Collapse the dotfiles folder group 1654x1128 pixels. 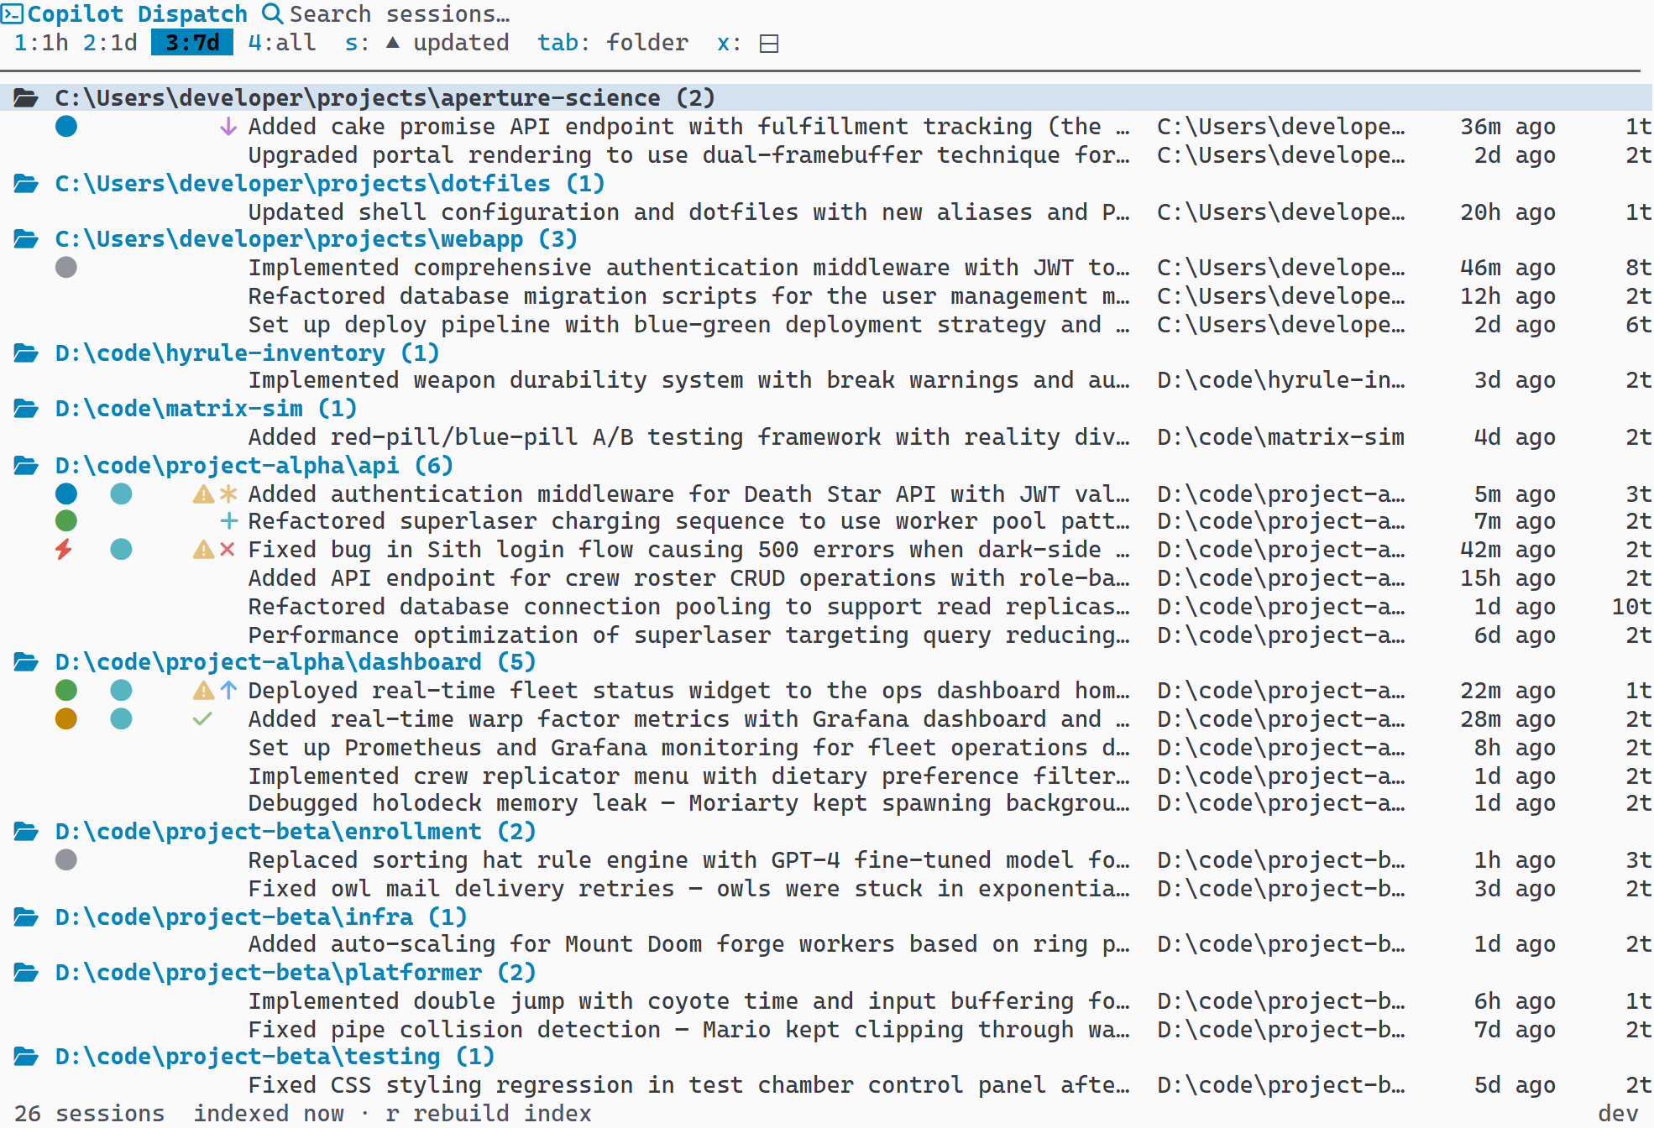click(26, 184)
